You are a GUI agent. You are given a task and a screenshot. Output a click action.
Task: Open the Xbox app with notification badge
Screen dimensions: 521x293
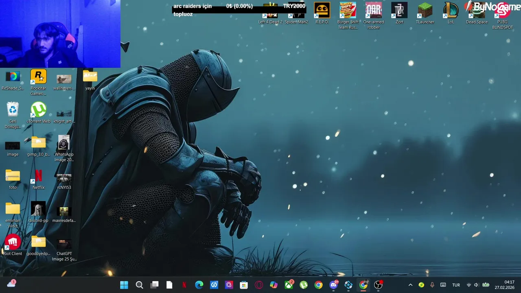[289, 285]
